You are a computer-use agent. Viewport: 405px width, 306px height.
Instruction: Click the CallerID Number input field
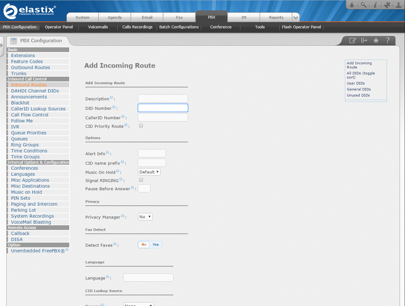(163, 117)
